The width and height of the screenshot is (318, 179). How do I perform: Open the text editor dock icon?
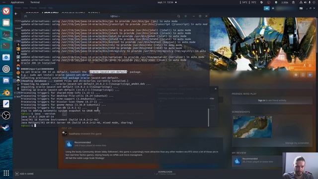coord(6,104)
